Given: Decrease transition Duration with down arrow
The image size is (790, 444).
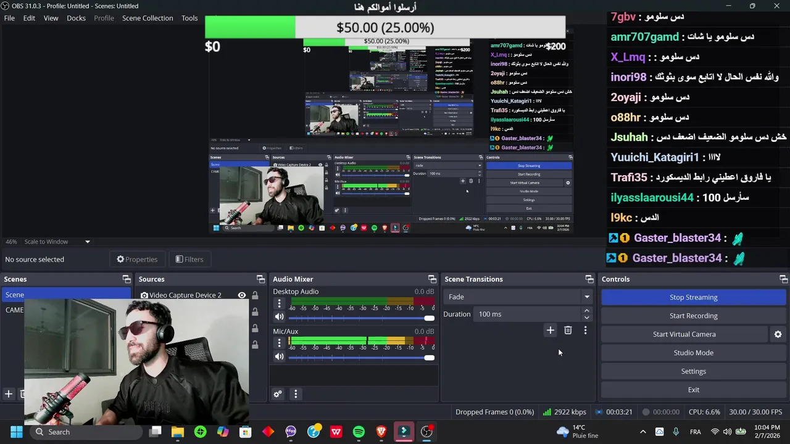Looking at the screenshot, I should [x=586, y=318].
